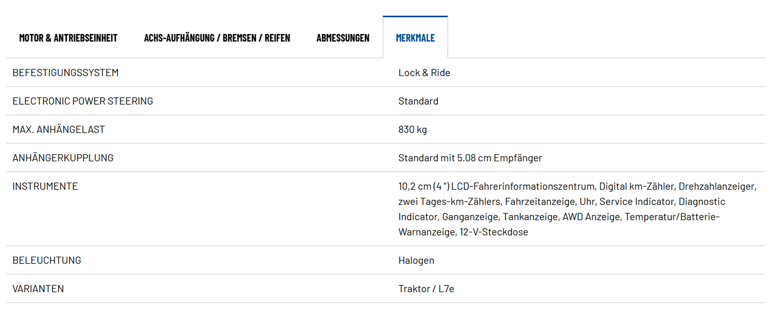Click the Beleuchtung row label
The image size is (779, 317).
click(46, 260)
